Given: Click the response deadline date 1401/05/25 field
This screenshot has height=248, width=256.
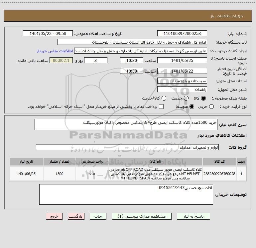Looking at the screenshot, I should pos(182,60).
